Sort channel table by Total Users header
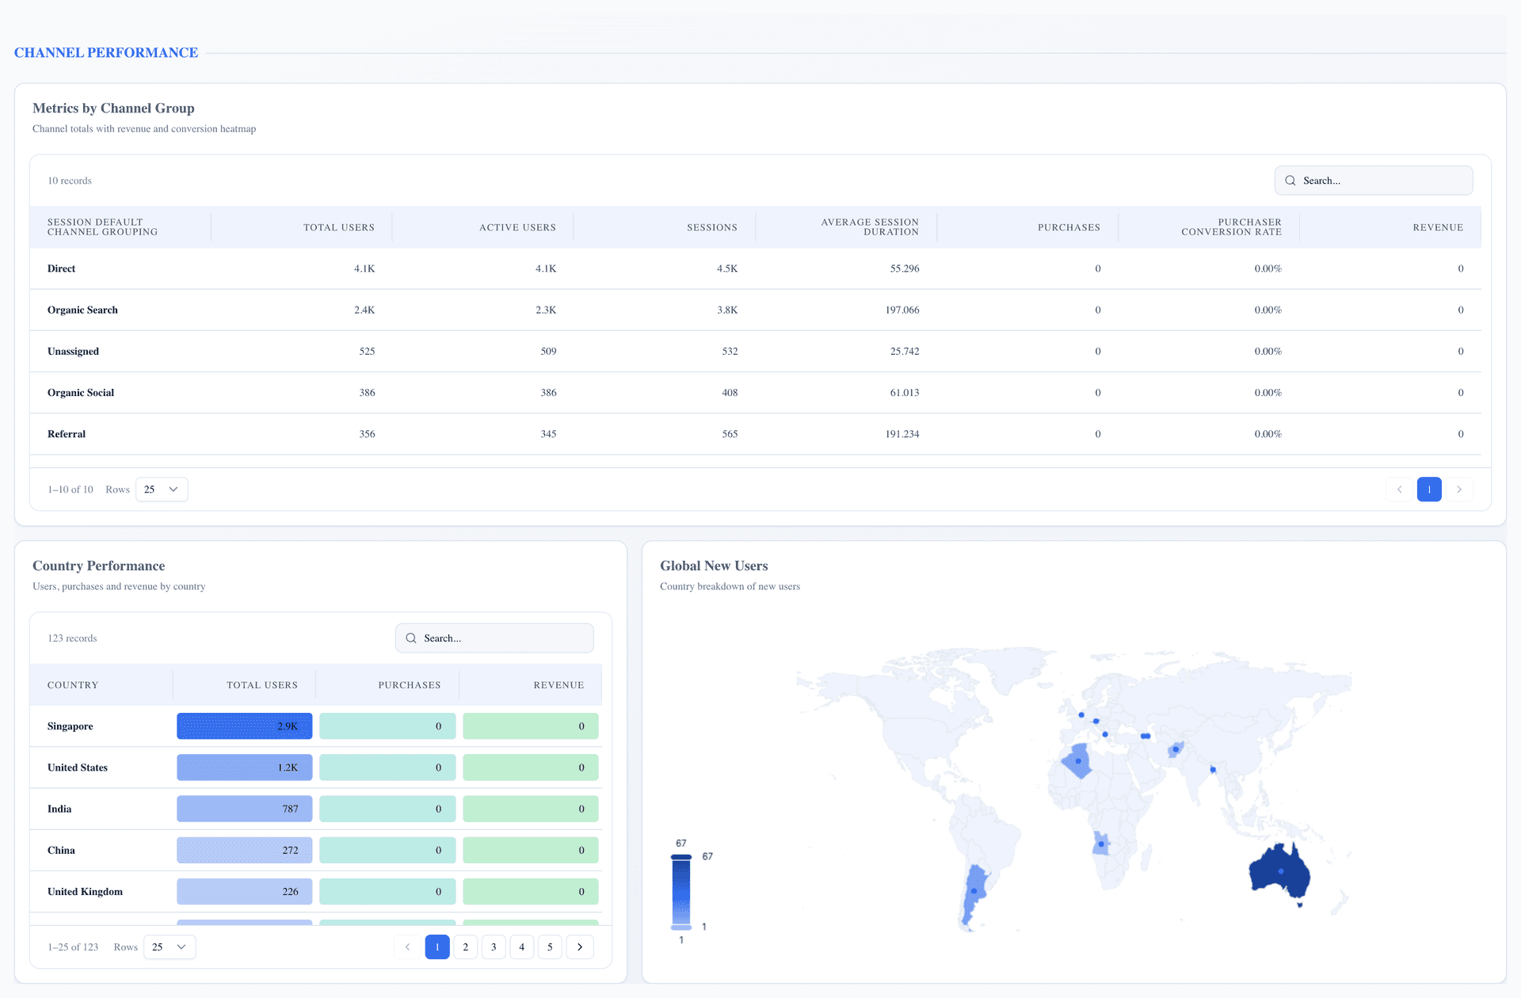The image size is (1521, 998). coord(302,227)
